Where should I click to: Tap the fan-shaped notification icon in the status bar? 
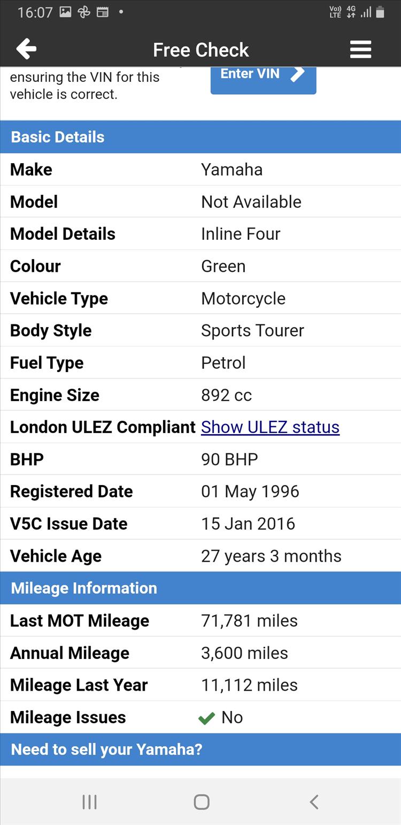tap(84, 12)
